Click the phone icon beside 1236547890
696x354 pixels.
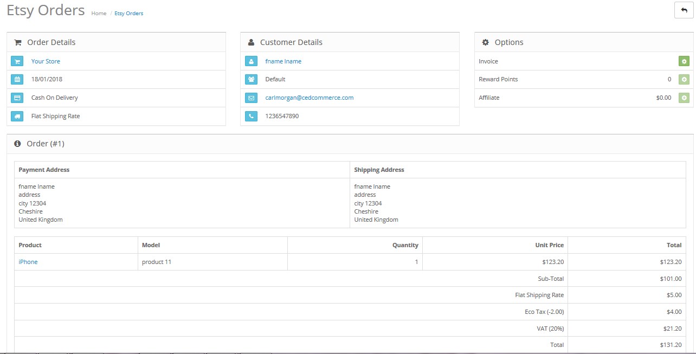[x=251, y=117]
